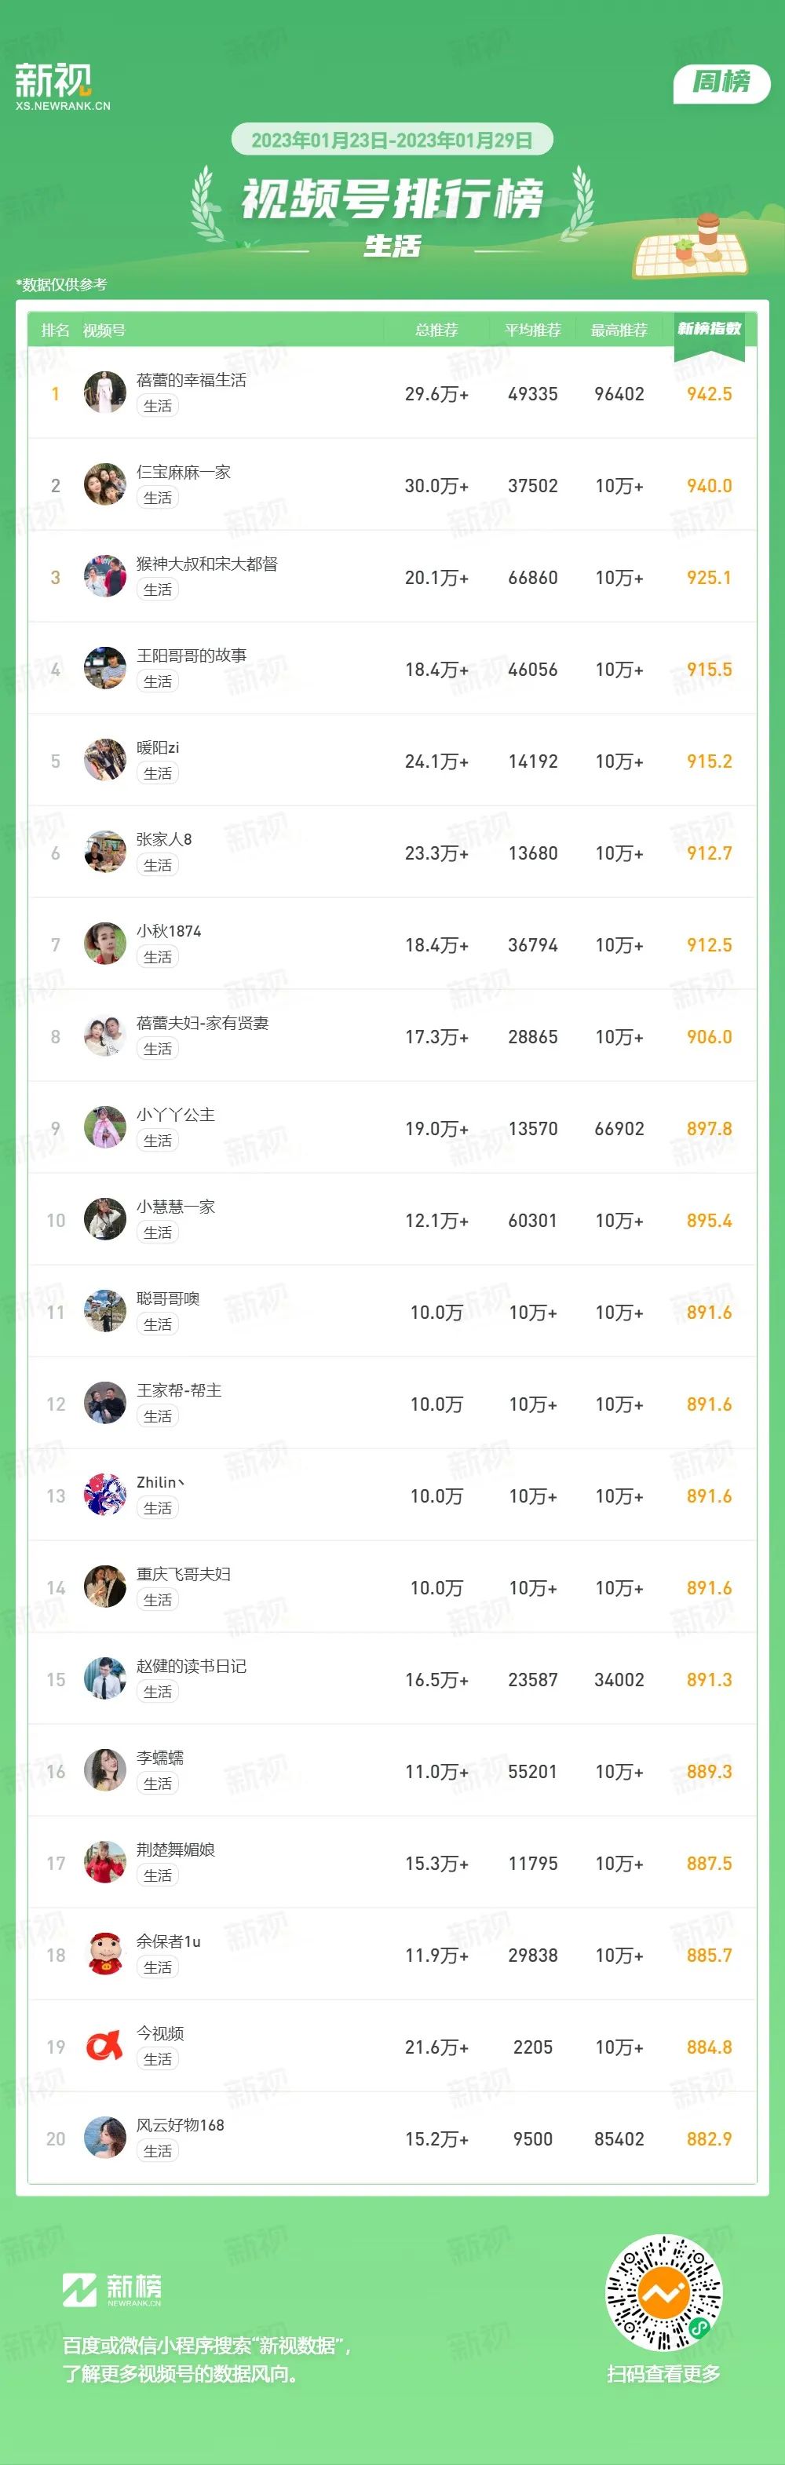Image resolution: width=785 pixels, height=2465 pixels.
Task: Sort by 总推荐 column header
Action: pos(436,330)
